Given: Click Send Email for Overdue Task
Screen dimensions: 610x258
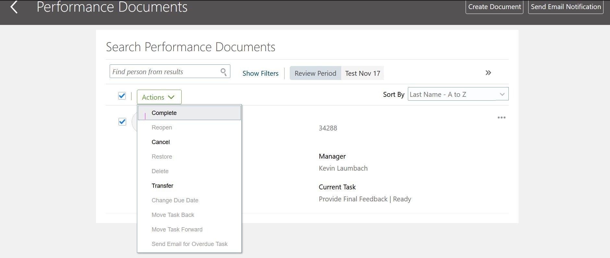Looking at the screenshot, I should tap(189, 244).
